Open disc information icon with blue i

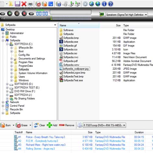[58, 4]
